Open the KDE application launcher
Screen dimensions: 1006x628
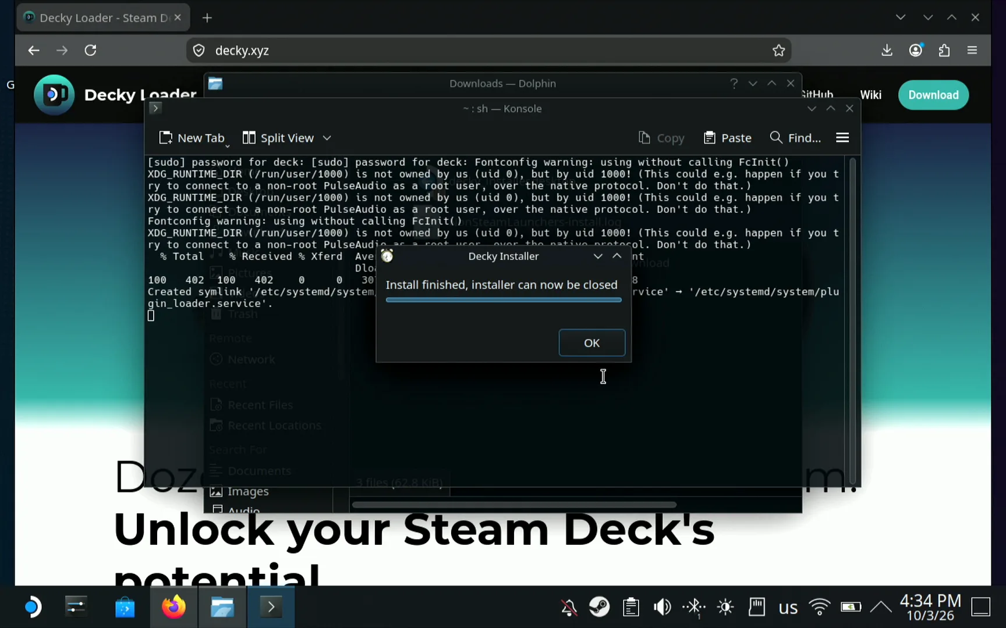click(x=33, y=607)
